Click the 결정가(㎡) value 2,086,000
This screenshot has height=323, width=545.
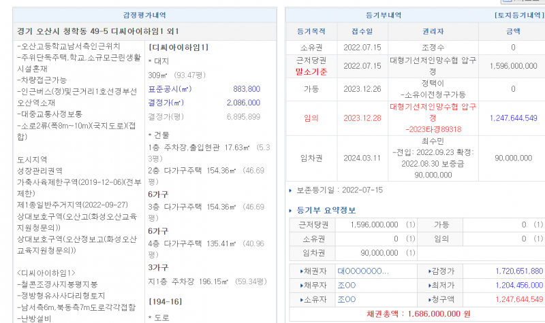tap(243, 103)
